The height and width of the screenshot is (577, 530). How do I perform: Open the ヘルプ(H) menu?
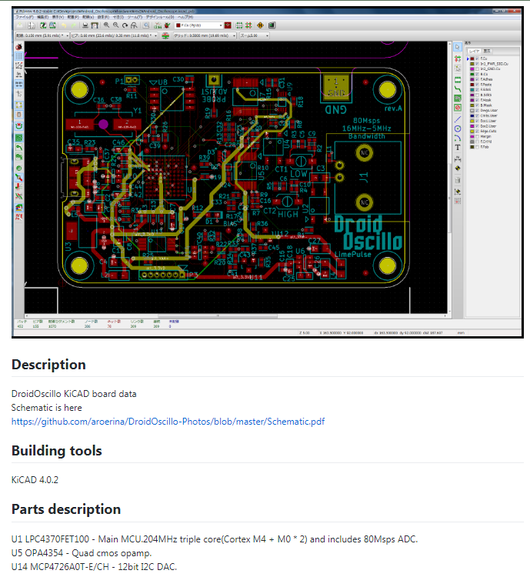pos(185,17)
